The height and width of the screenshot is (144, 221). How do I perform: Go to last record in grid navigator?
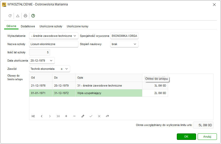pyautogui.click(x=58, y=116)
